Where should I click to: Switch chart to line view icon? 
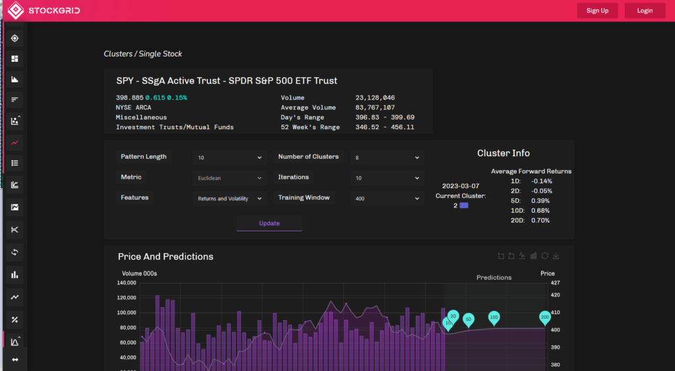(x=522, y=256)
